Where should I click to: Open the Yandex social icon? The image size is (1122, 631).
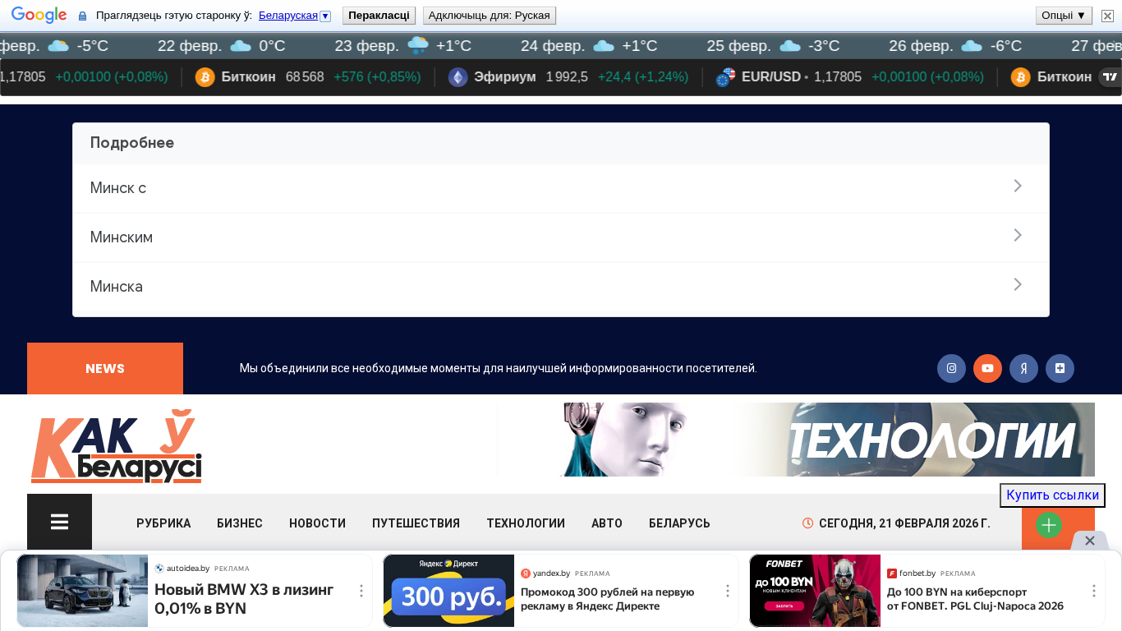point(1023,368)
